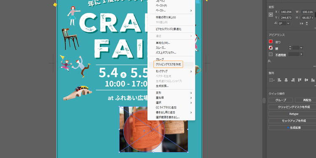Click the W width field 100.116
This screenshot has height=158, width=316.
point(308,12)
